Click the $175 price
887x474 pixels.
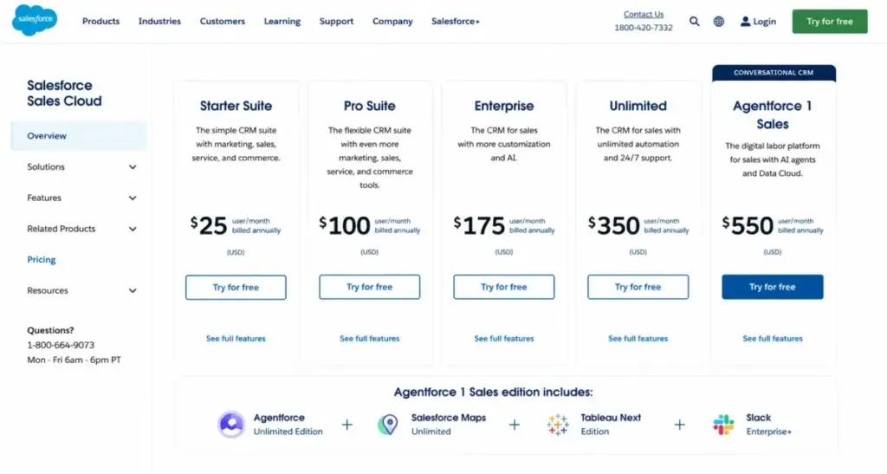pyautogui.click(x=479, y=225)
